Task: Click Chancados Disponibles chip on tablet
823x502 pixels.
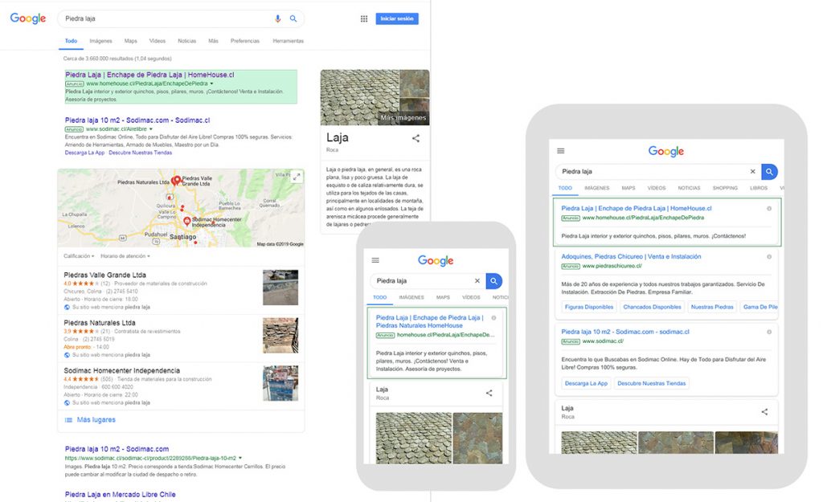Action: click(x=652, y=307)
